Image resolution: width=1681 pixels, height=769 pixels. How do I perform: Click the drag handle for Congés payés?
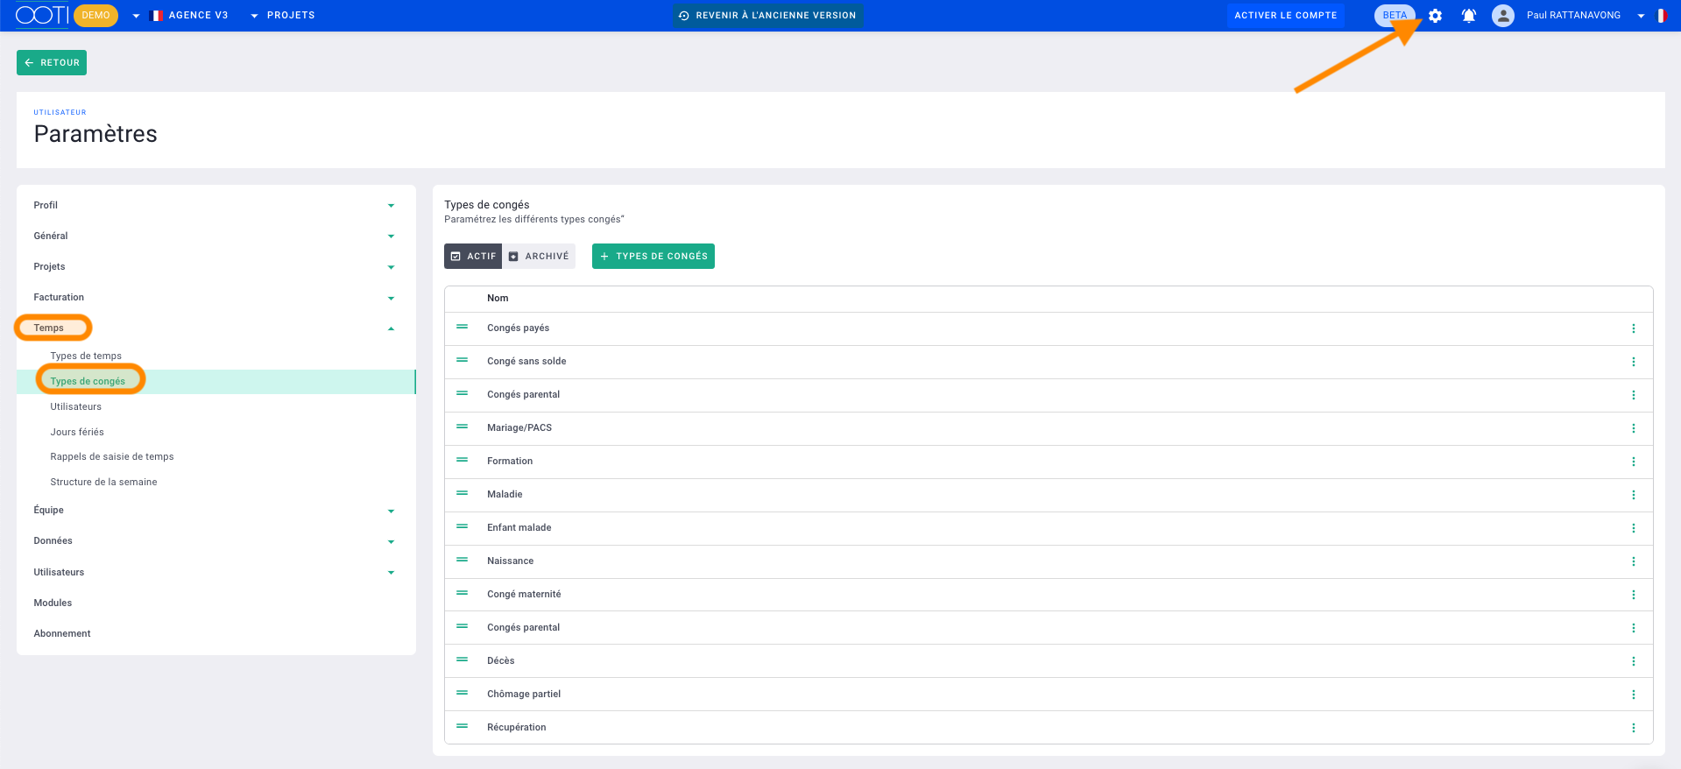pos(462,327)
